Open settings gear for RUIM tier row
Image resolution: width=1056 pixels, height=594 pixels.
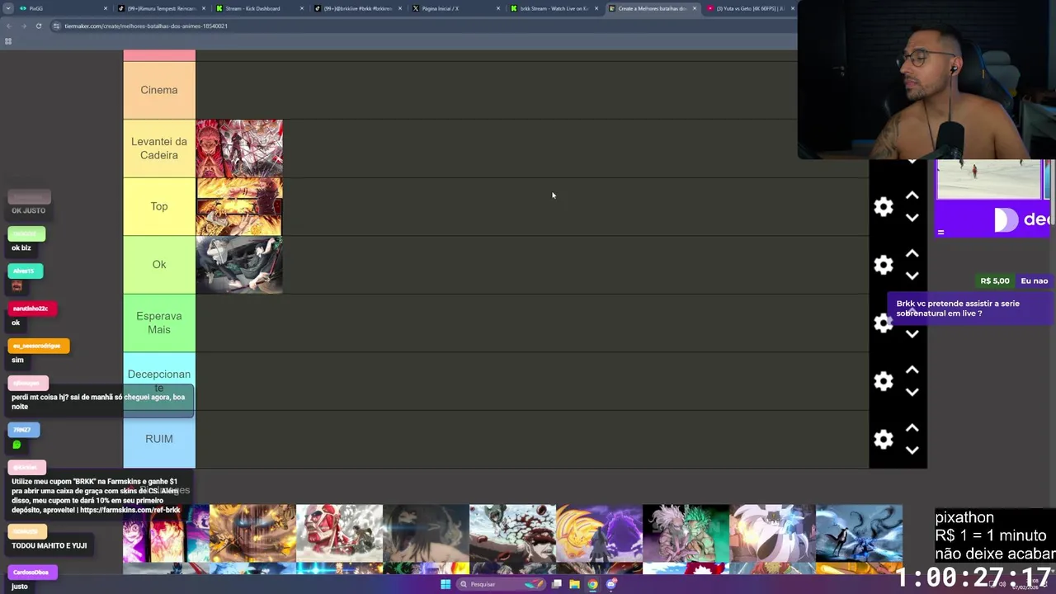click(884, 439)
